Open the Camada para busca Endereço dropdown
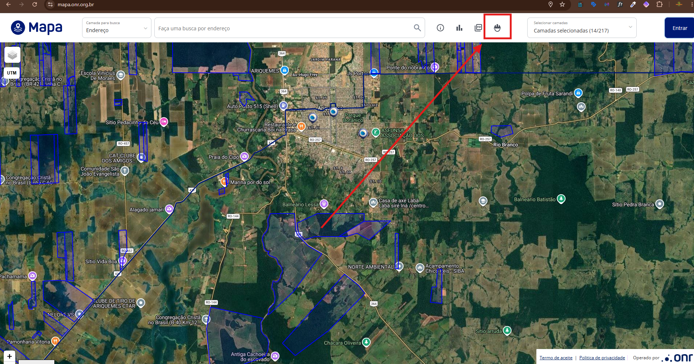Viewport: 694px width, 364px height. [117, 28]
